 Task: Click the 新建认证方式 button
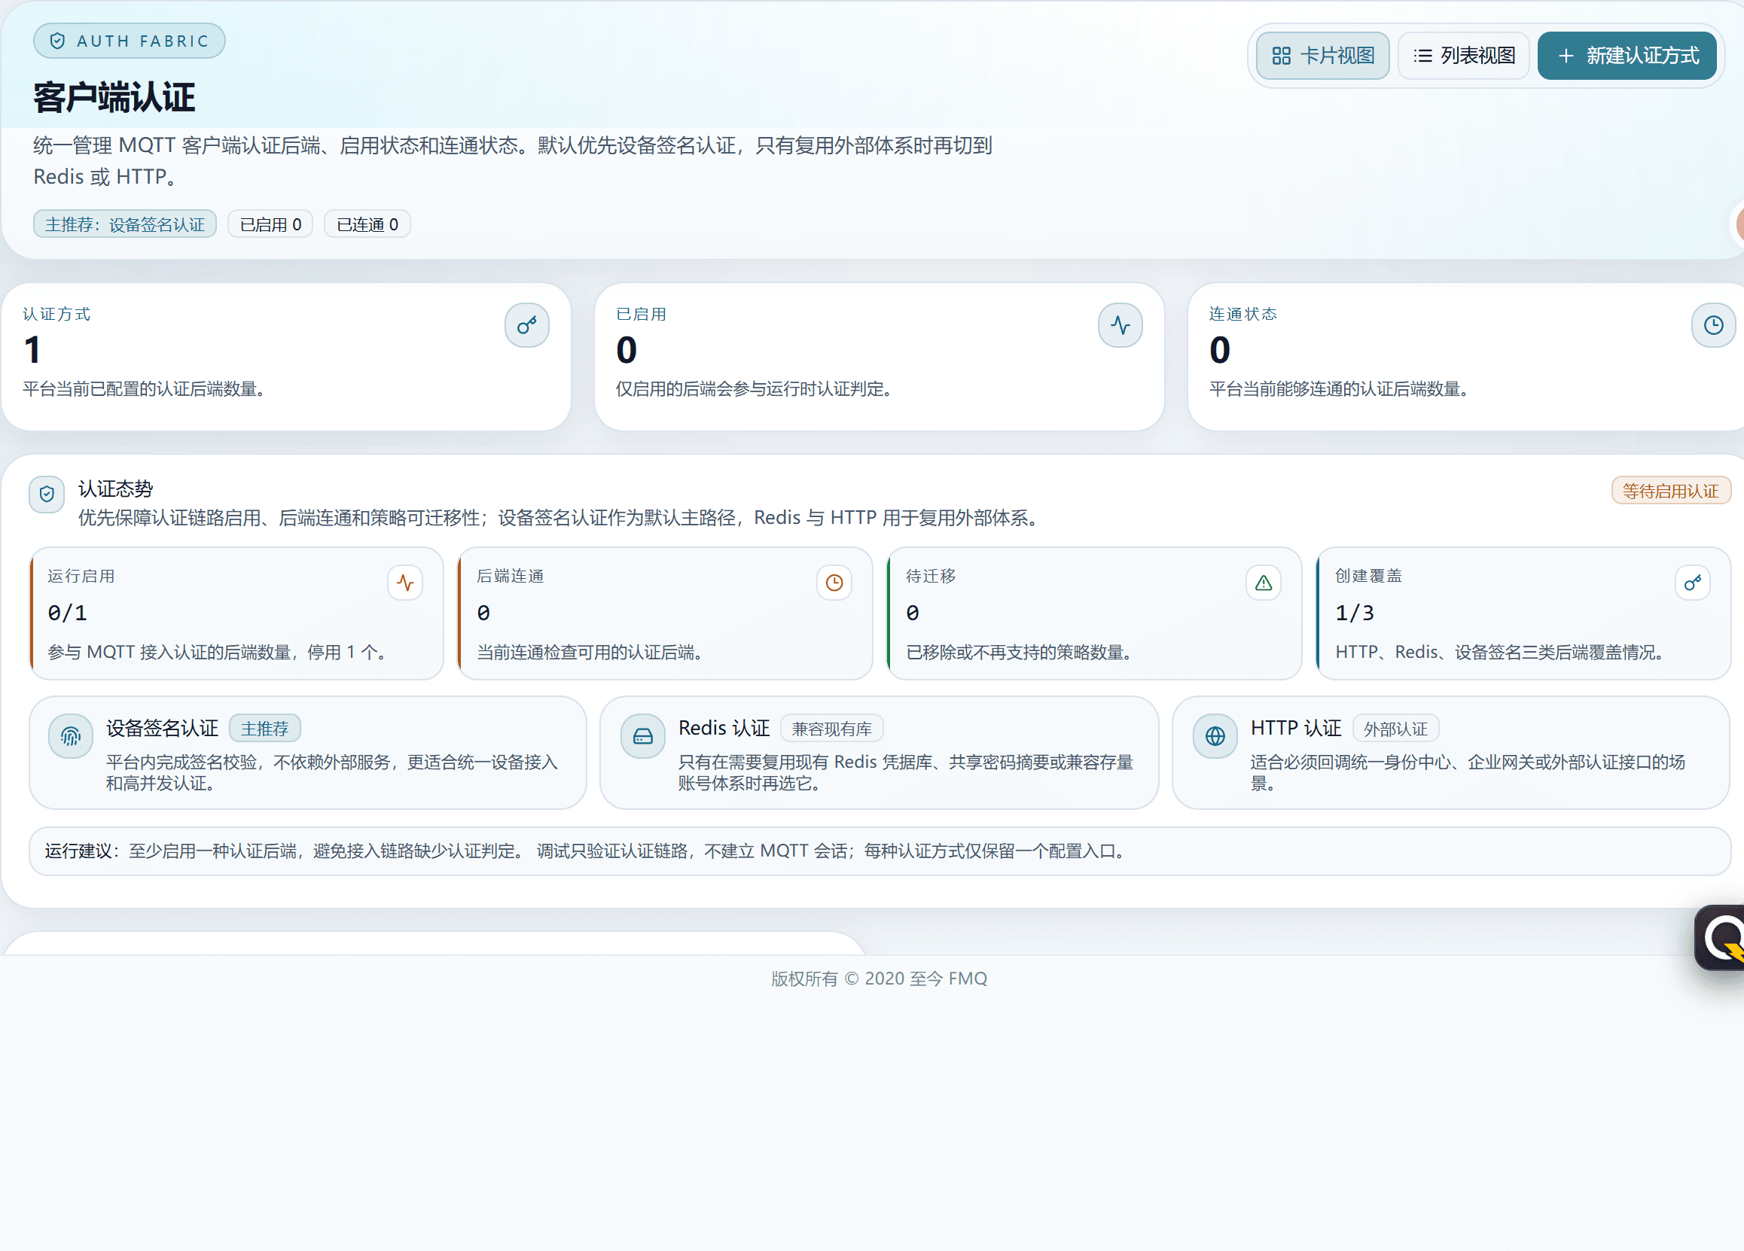click(x=1627, y=56)
